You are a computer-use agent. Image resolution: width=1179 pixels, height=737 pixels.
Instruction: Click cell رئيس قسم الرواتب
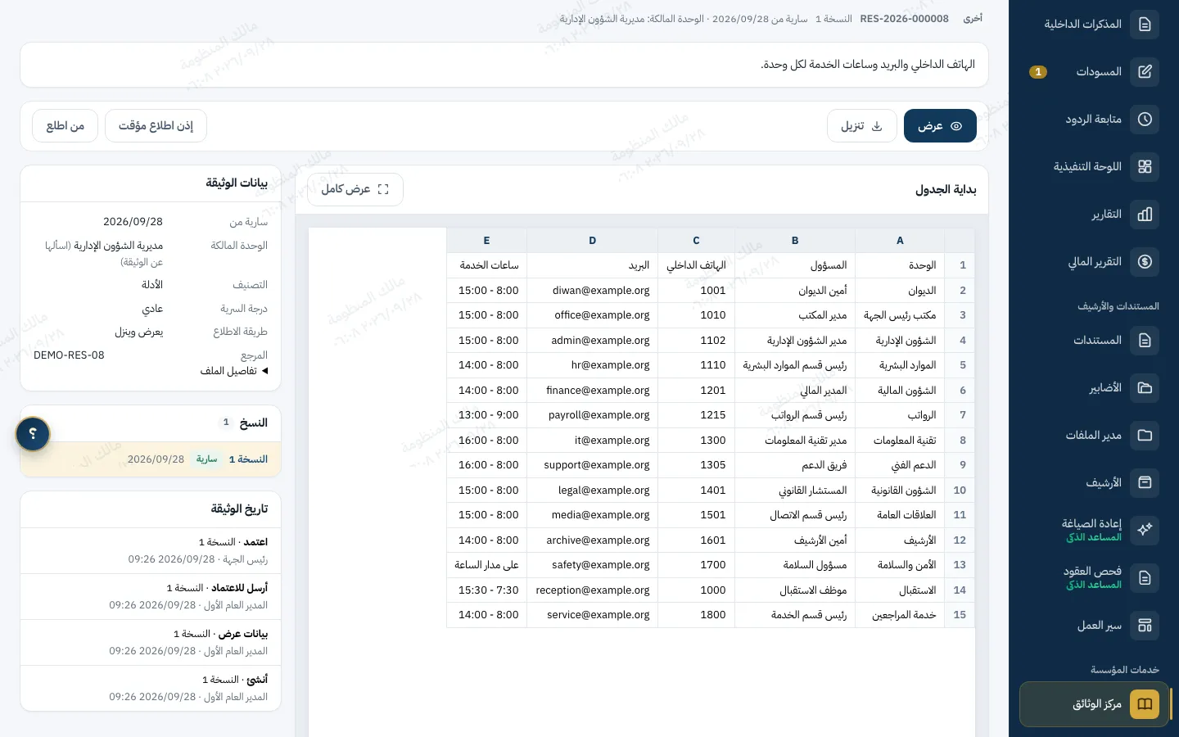coord(795,415)
